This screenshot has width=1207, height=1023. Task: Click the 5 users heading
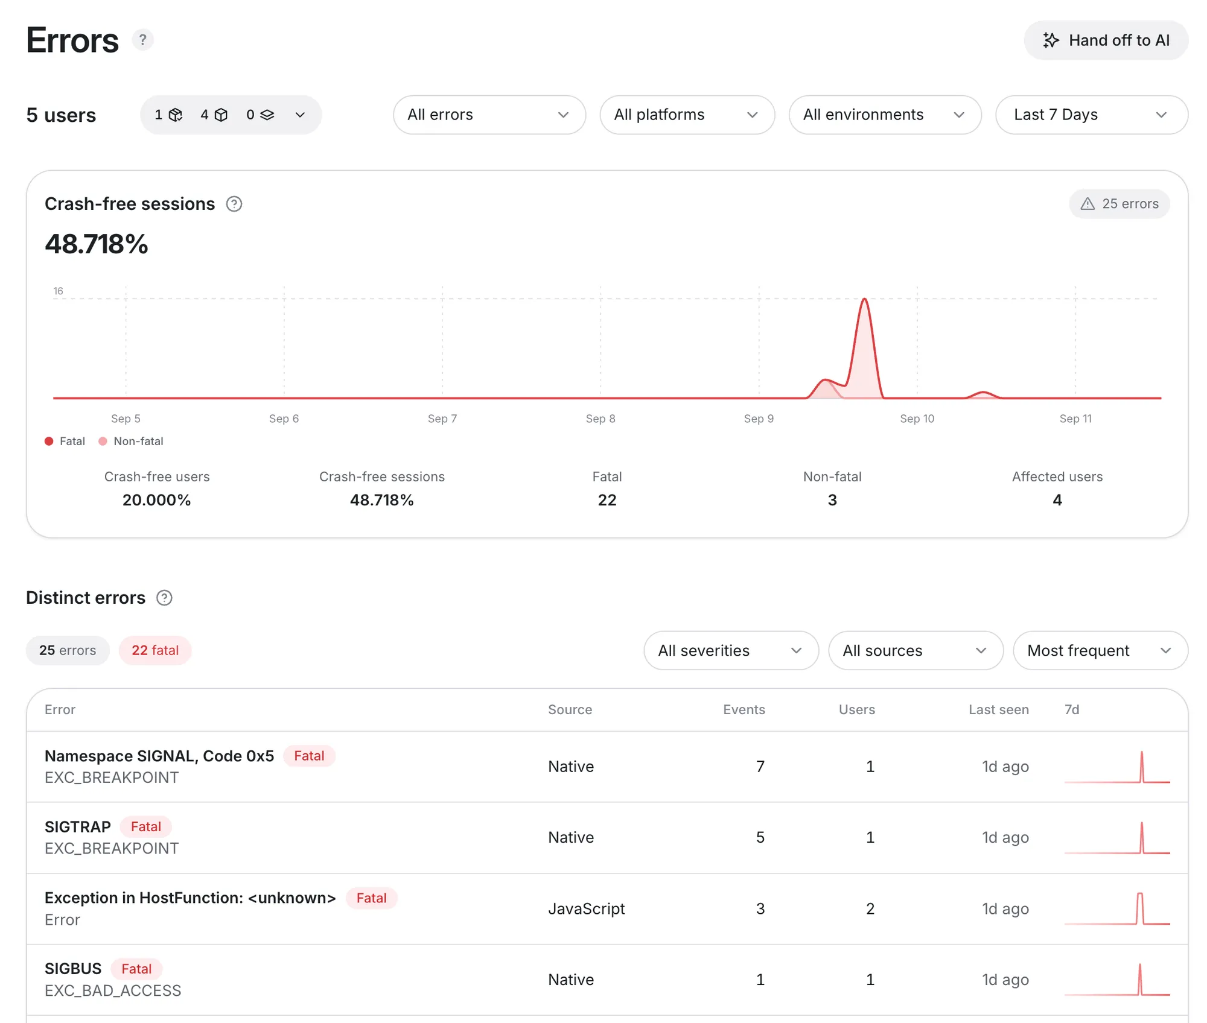(x=61, y=115)
